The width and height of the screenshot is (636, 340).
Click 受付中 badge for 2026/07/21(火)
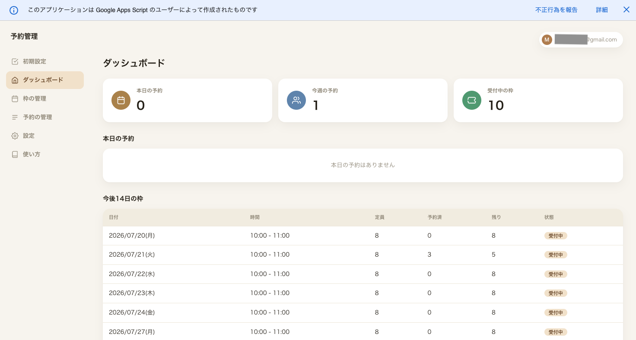(556, 255)
